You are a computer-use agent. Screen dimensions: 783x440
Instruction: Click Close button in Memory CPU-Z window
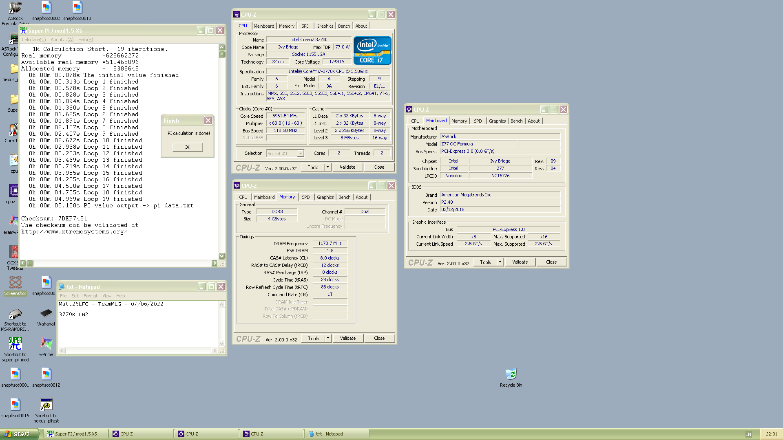379,338
